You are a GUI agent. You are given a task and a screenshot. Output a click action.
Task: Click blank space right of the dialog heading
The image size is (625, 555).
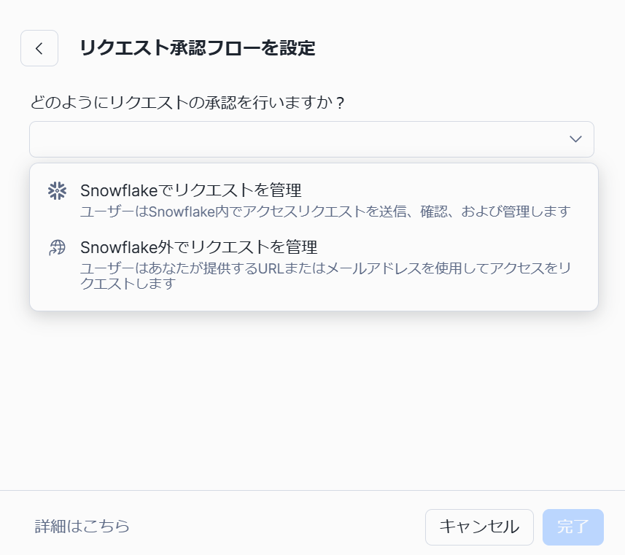click(467, 49)
